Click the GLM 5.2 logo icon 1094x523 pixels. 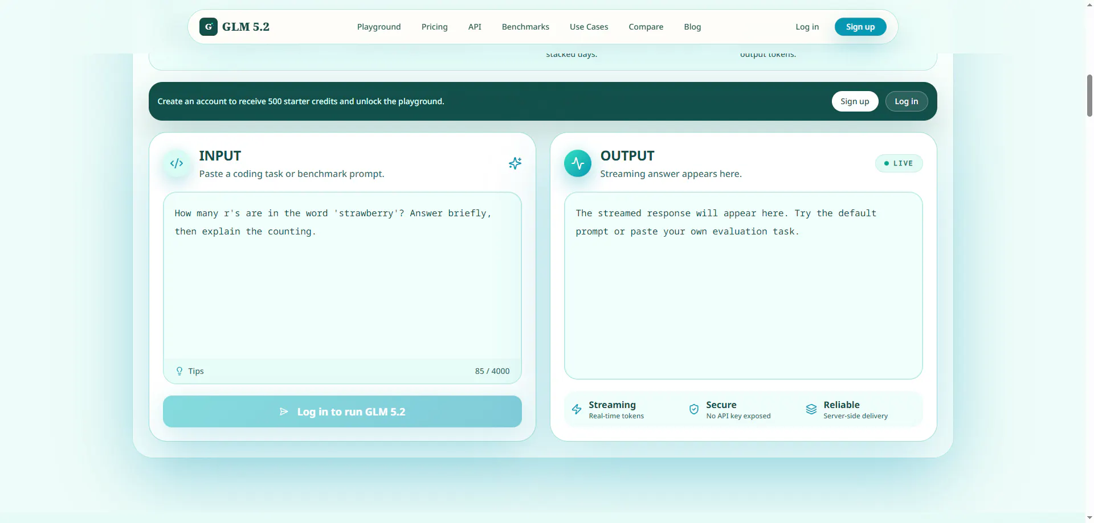click(x=209, y=27)
